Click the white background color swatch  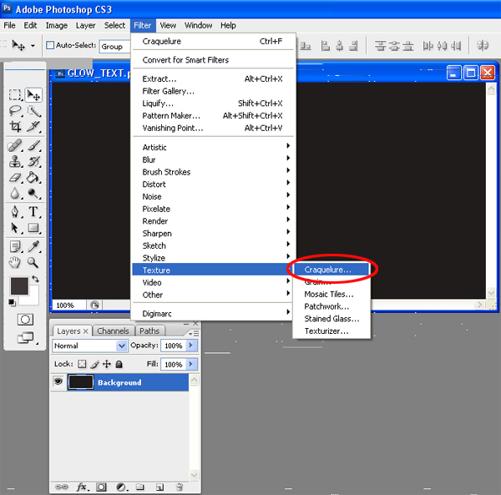(x=33, y=301)
